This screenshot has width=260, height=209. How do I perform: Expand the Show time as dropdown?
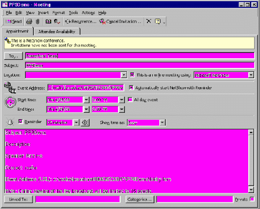click(x=162, y=122)
